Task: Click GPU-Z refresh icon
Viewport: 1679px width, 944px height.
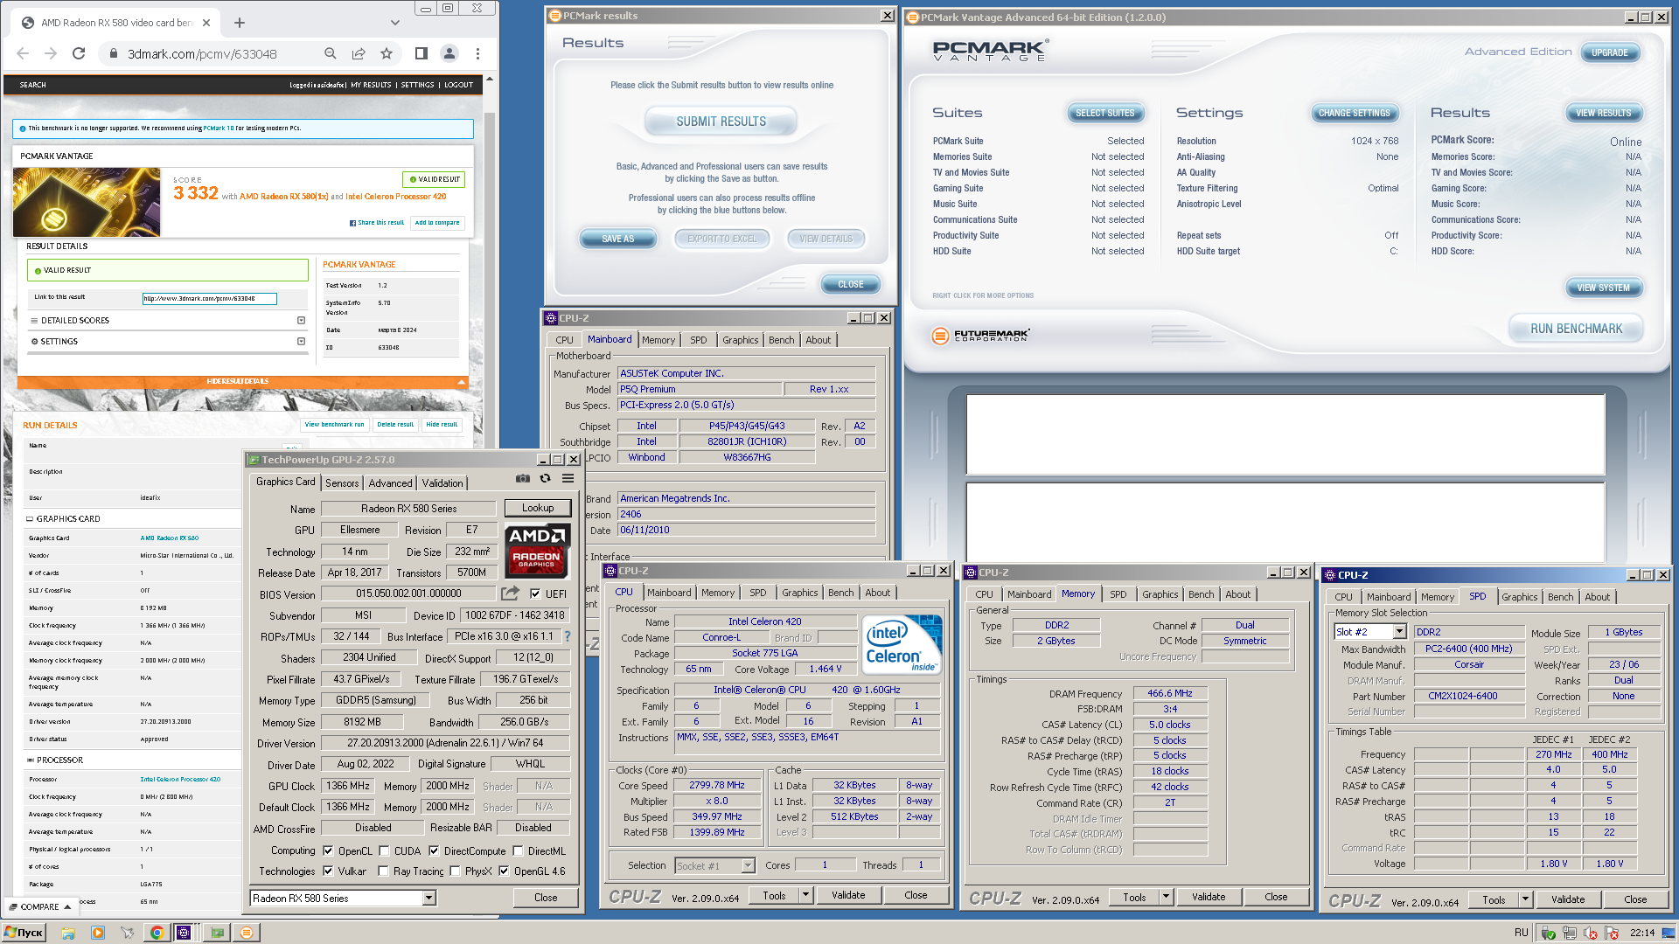Action: coord(545,478)
